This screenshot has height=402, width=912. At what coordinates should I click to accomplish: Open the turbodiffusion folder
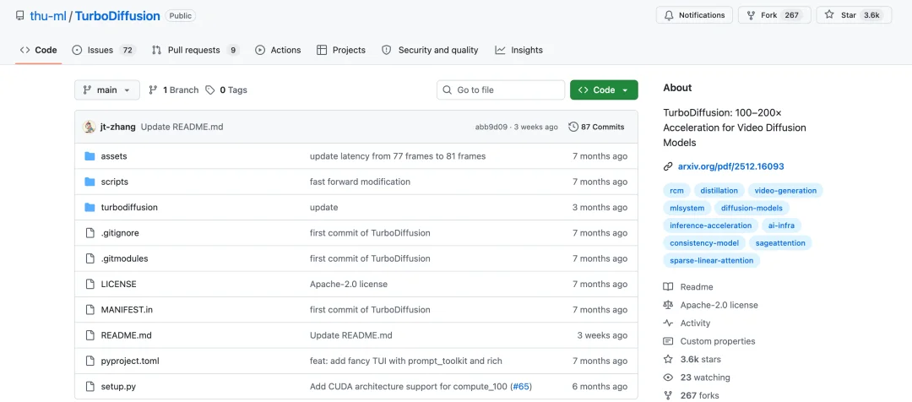coord(129,207)
